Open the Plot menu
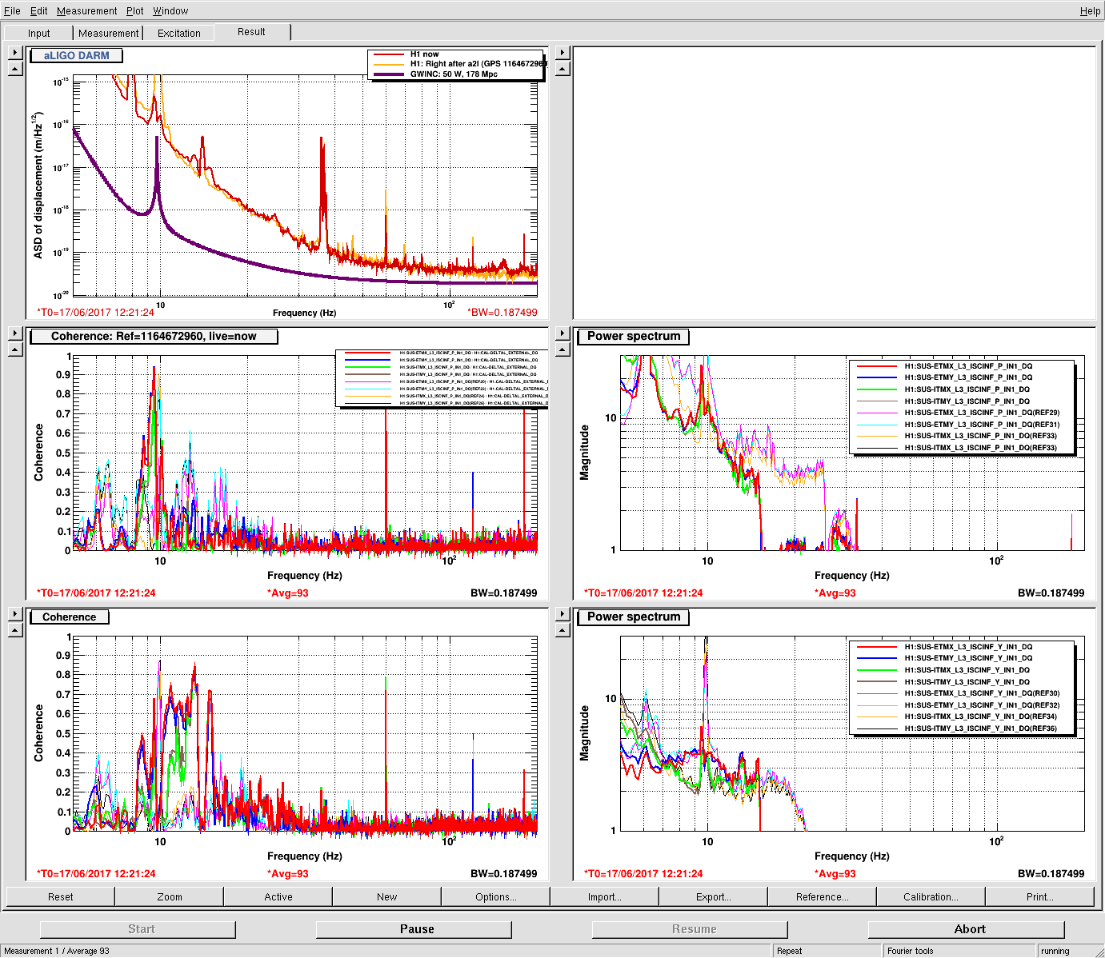The width and height of the screenshot is (1105, 958). [x=135, y=10]
